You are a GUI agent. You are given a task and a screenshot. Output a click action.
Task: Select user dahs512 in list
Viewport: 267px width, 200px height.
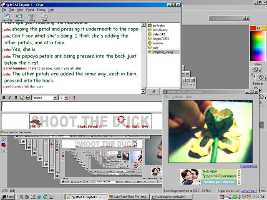[x=159, y=34]
